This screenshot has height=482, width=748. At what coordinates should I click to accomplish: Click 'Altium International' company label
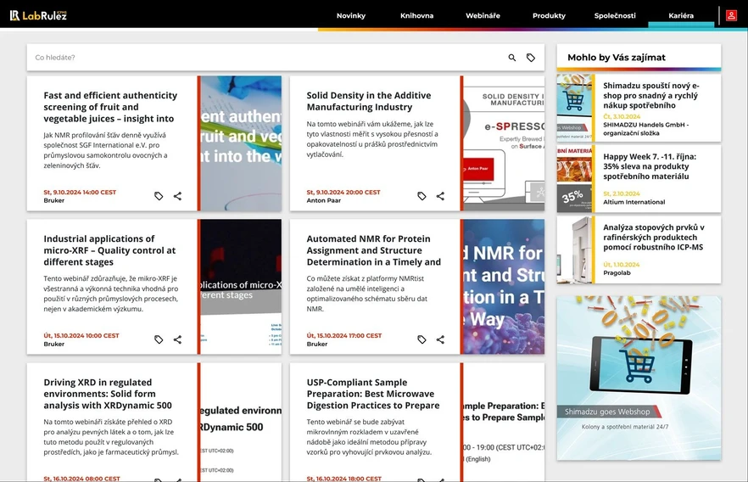pos(634,202)
